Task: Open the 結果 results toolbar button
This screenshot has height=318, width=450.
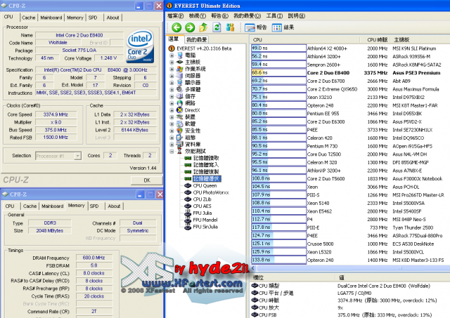Action: [283, 27]
